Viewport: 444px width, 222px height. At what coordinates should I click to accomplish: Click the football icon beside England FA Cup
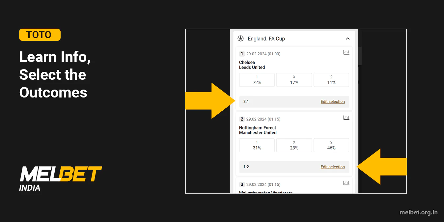(x=240, y=39)
